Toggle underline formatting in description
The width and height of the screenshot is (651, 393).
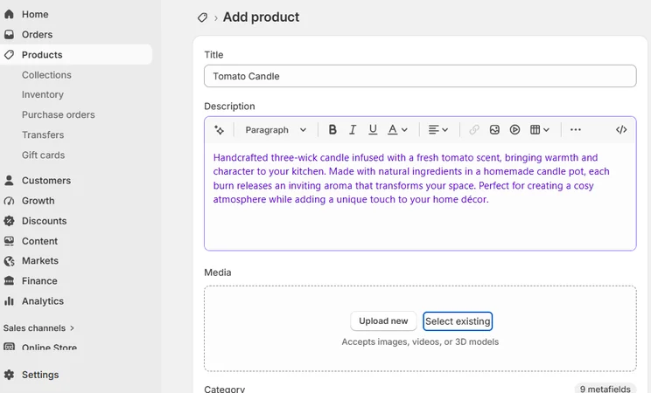click(x=373, y=130)
